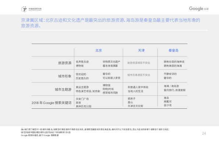The image size is (219, 146).
Task: Click 到普通人家中体验 in the 天津 column
Action: click(x=138, y=87)
